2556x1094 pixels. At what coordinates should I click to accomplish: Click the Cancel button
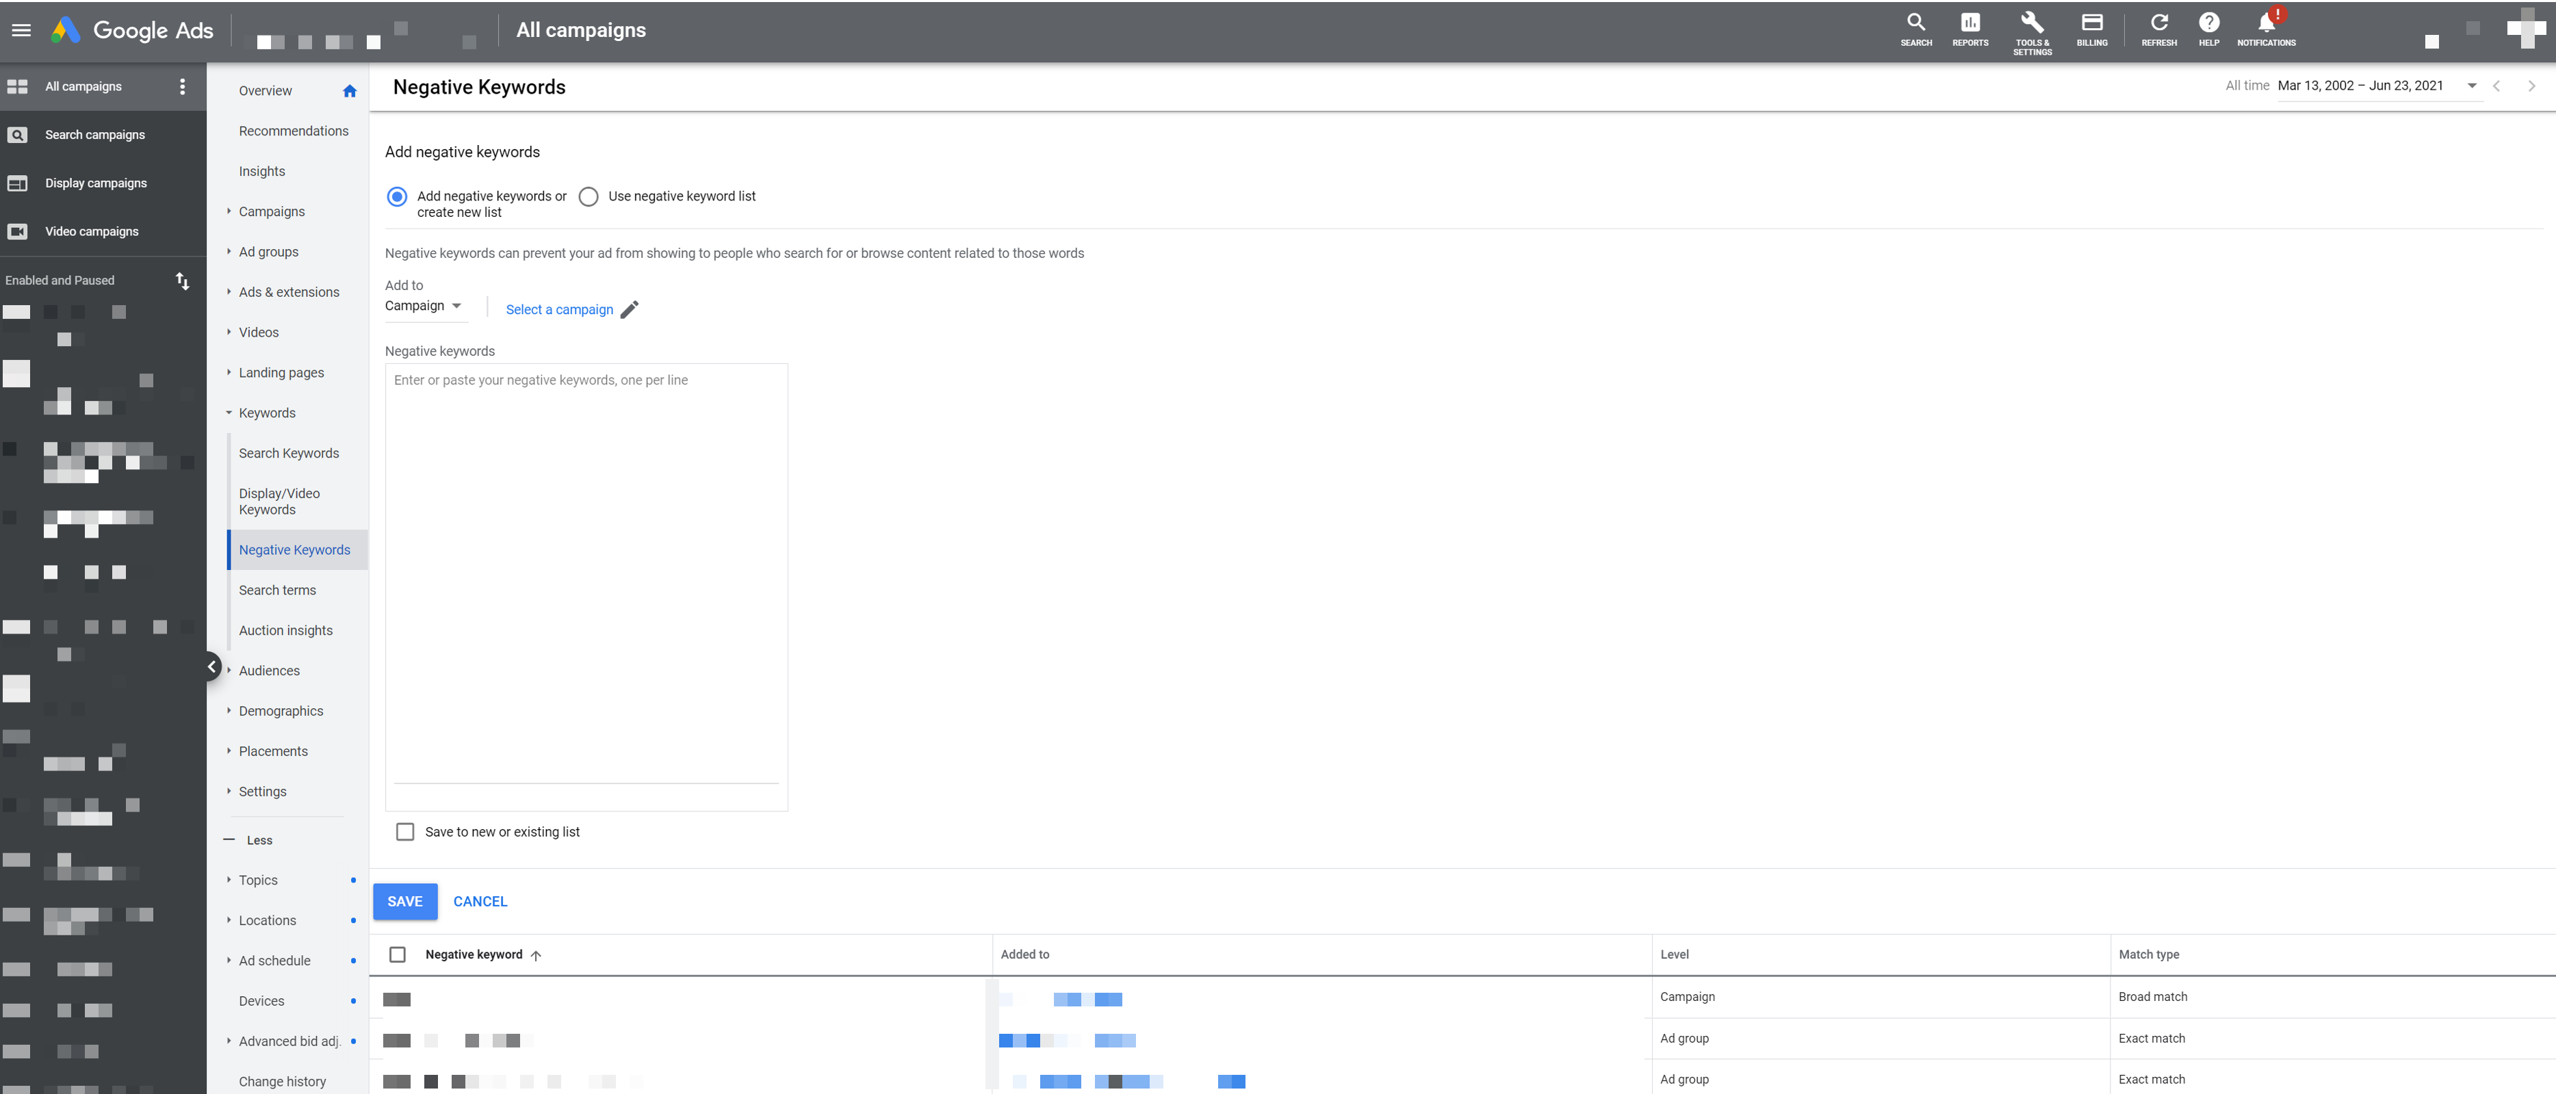[481, 900]
